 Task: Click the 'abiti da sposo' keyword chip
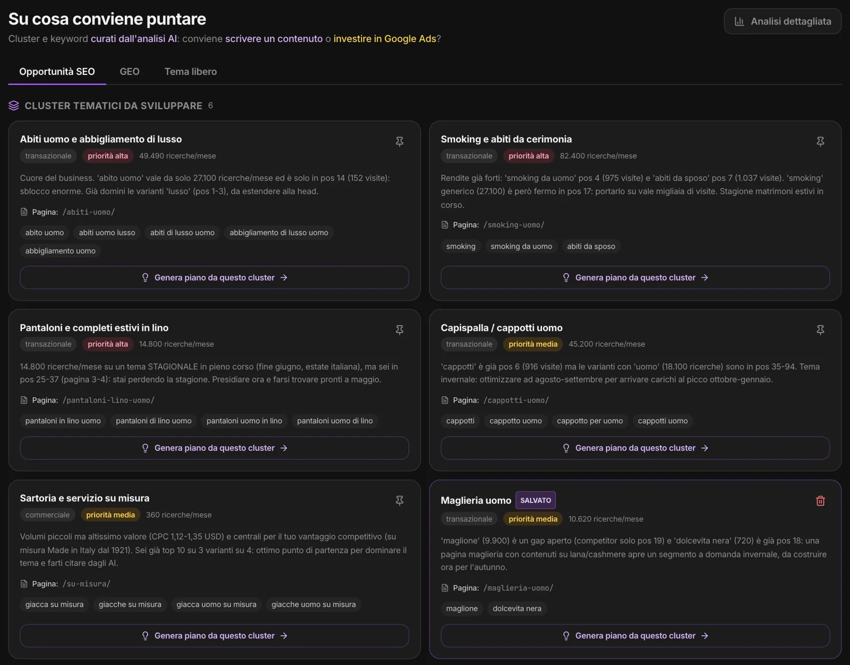tap(591, 246)
